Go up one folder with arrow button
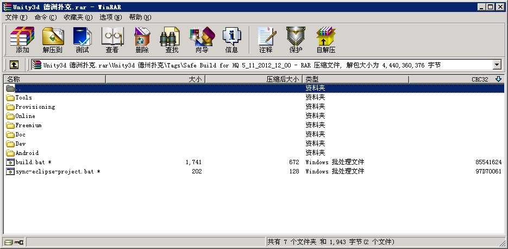The width and height of the screenshot is (508, 249). (x=14, y=65)
